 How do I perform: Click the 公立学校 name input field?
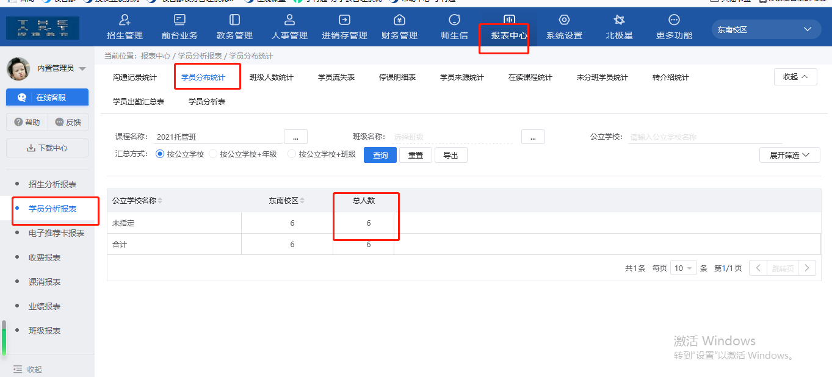tap(704, 137)
